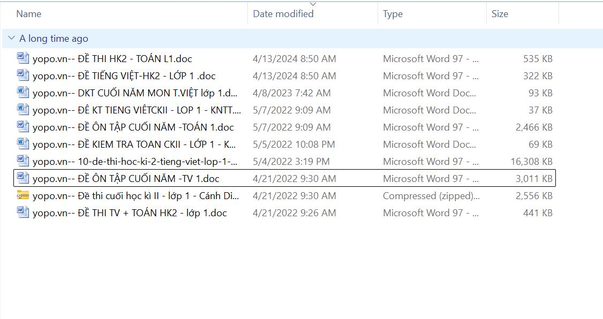
Task: Click the ĐỀ KIEM TRA TOAN CKII file icon
Action: (x=22, y=144)
